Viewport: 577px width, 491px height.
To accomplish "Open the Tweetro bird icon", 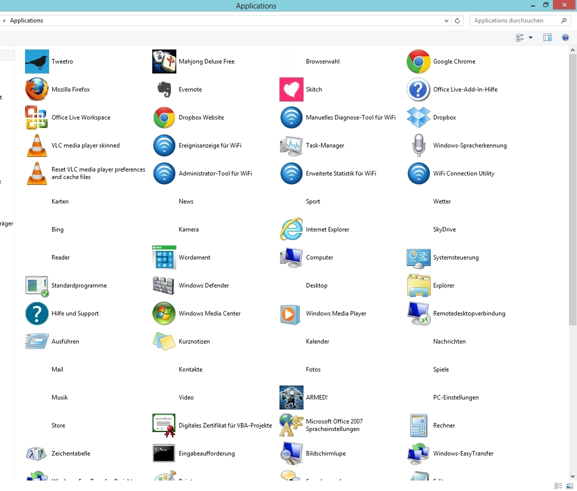I will point(37,61).
